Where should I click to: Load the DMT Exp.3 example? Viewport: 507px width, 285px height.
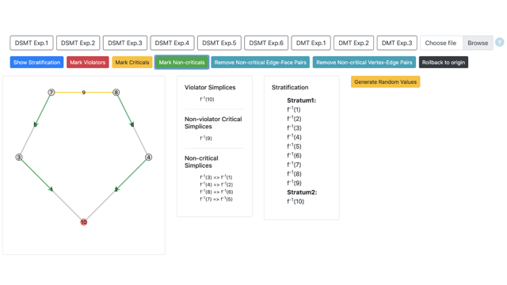coord(397,43)
